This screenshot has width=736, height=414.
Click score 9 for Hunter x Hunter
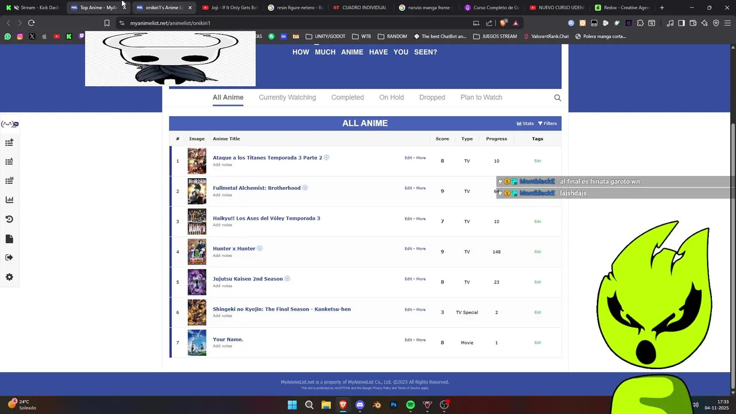pyautogui.click(x=442, y=252)
